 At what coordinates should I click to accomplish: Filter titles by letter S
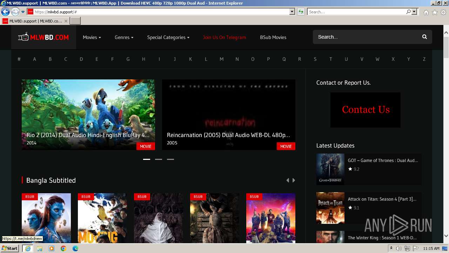click(315, 59)
